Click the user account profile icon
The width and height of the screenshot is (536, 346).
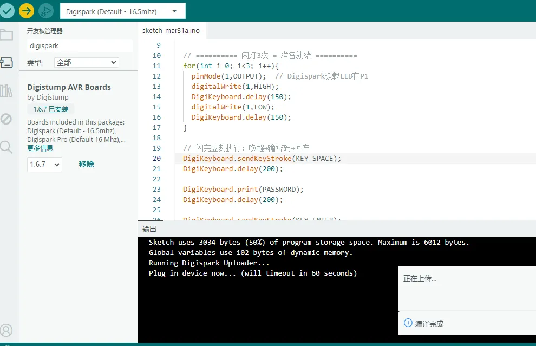(x=6, y=330)
